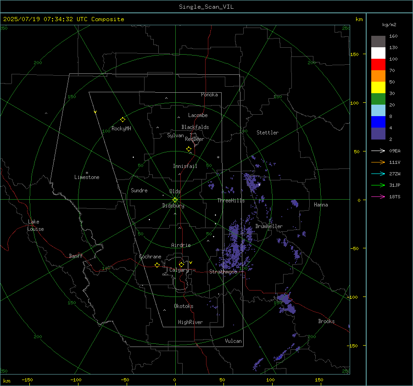Screen dimensions: 413x386
Task: Click the yellow diamond marker above Calgary label
Action: [x=181, y=264]
